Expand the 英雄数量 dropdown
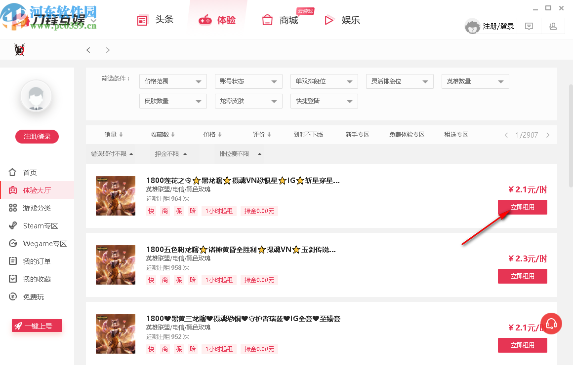Viewport: 573px width, 365px height. (x=475, y=81)
